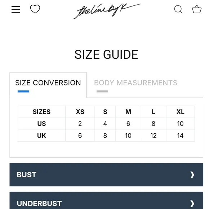The width and height of the screenshot is (209, 209).
Task: Click the UK size 14 cell
Action: [180, 136]
